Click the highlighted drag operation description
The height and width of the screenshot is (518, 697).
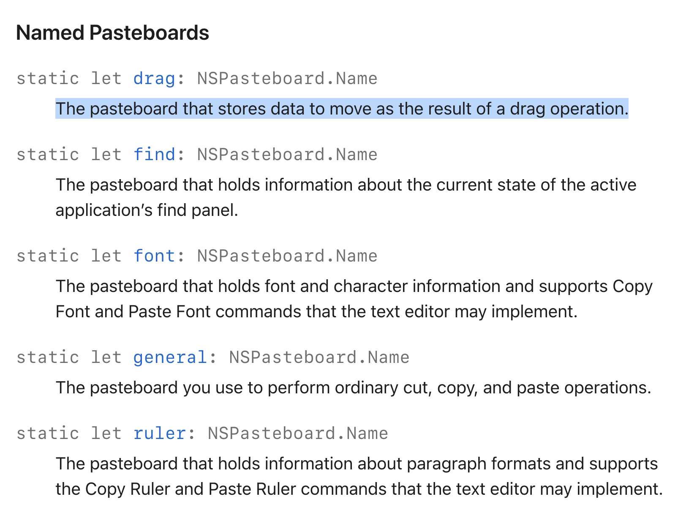(x=342, y=109)
